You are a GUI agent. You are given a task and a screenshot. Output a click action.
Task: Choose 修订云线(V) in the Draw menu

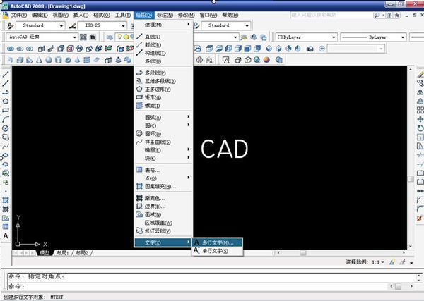point(164,231)
